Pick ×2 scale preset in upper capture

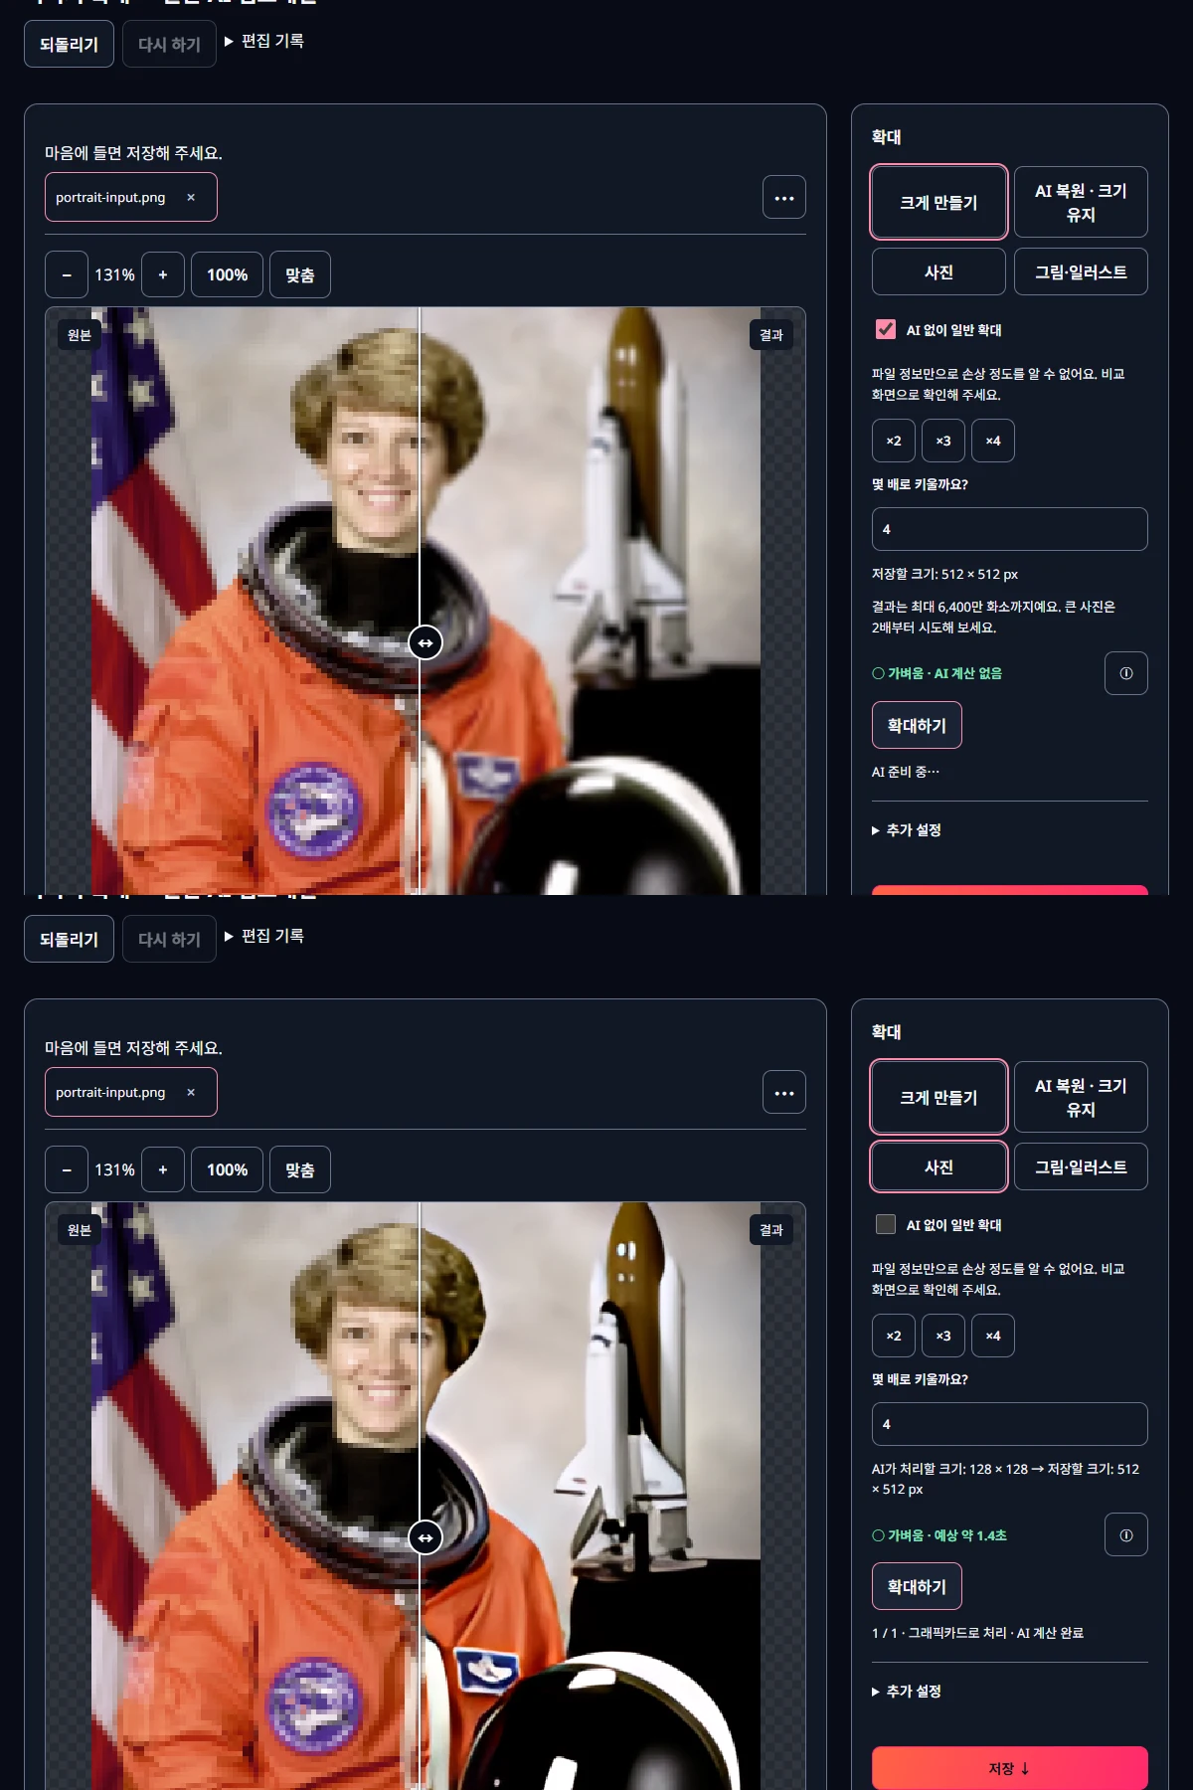pos(894,441)
